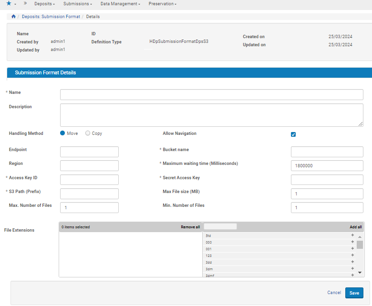This screenshot has height=306, width=372.
Task: Open the Preservation menu
Action: [163, 4]
